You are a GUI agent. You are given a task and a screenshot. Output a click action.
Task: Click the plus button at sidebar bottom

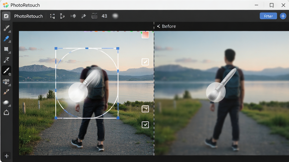coord(7,156)
